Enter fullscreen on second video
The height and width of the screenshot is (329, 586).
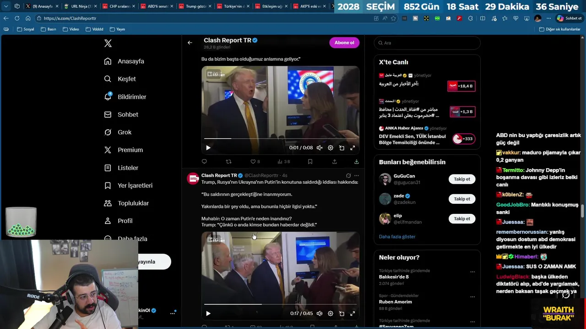point(353,313)
